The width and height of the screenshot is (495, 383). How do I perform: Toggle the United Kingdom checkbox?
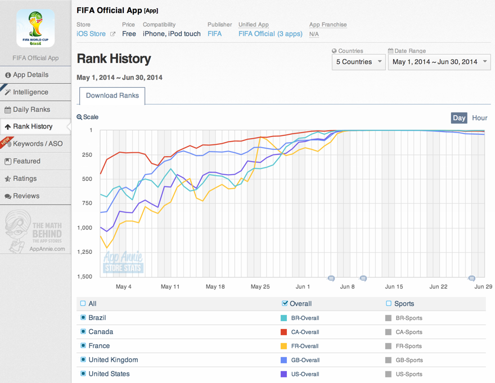83,359
